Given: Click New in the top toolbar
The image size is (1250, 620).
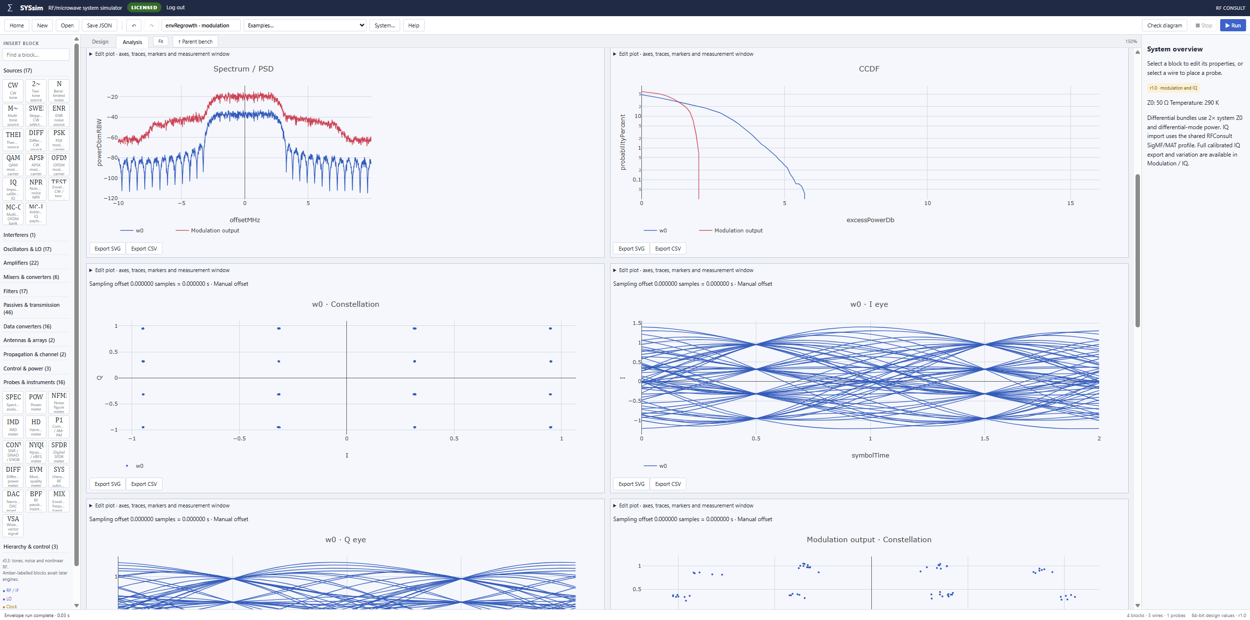Looking at the screenshot, I should [x=43, y=25].
